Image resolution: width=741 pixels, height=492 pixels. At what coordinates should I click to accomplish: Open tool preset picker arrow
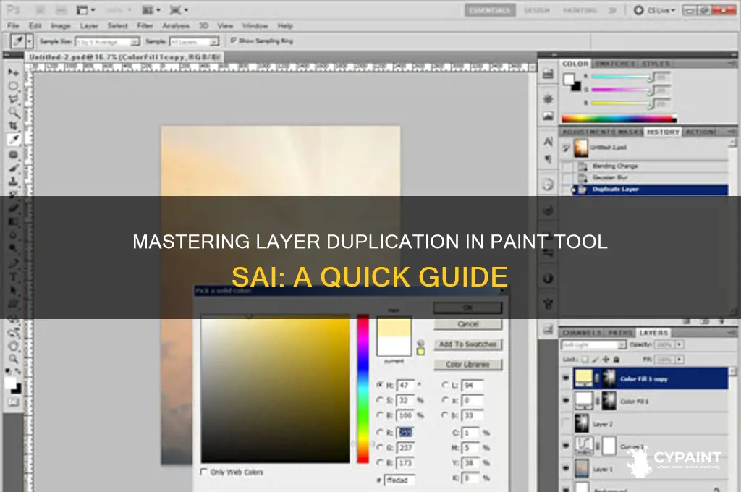point(29,41)
